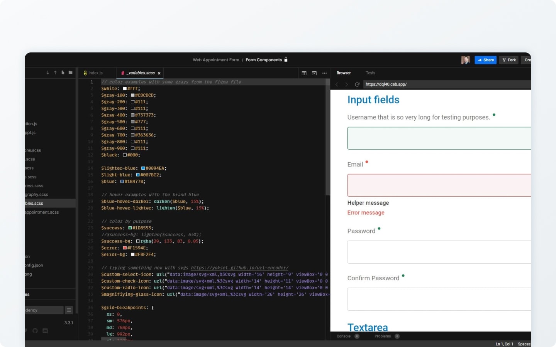Open the GitHub icon in the sidebar footer
The image size is (556, 347).
[35, 331]
